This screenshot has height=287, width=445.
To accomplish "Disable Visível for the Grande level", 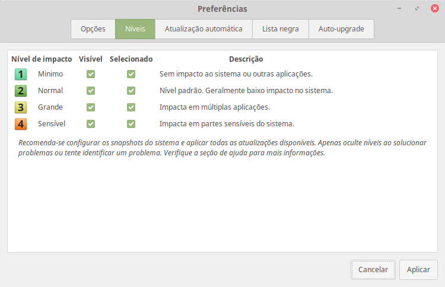I will (x=91, y=107).
